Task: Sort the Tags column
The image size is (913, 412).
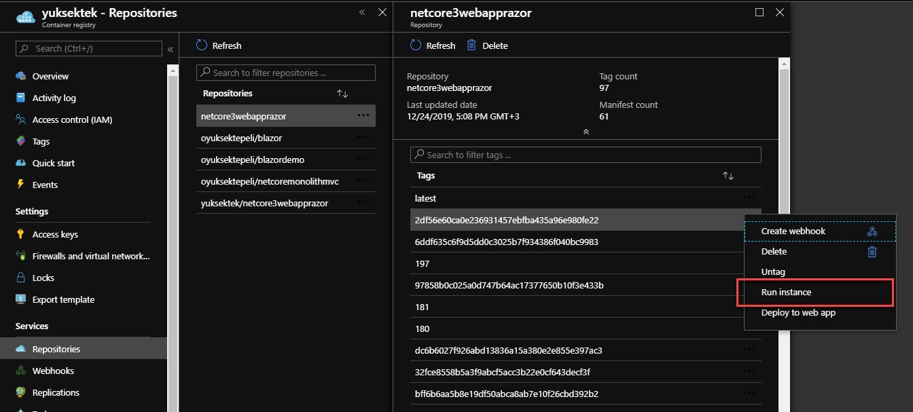Action: pos(728,176)
